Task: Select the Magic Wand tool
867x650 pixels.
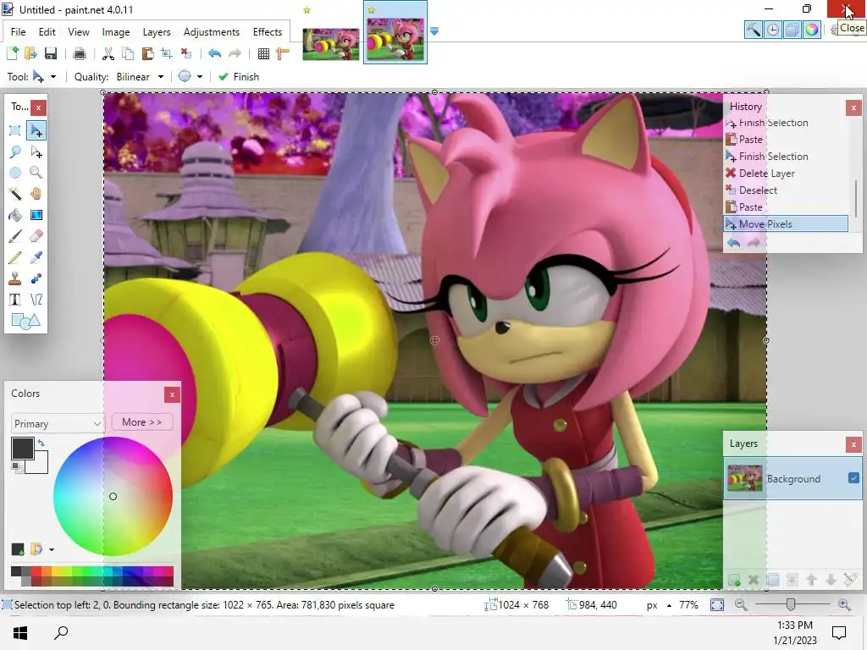Action: (x=15, y=194)
